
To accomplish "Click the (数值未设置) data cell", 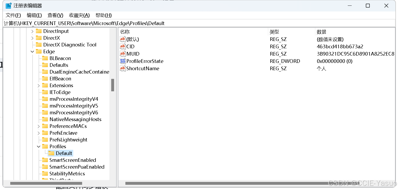I will [330, 39].
